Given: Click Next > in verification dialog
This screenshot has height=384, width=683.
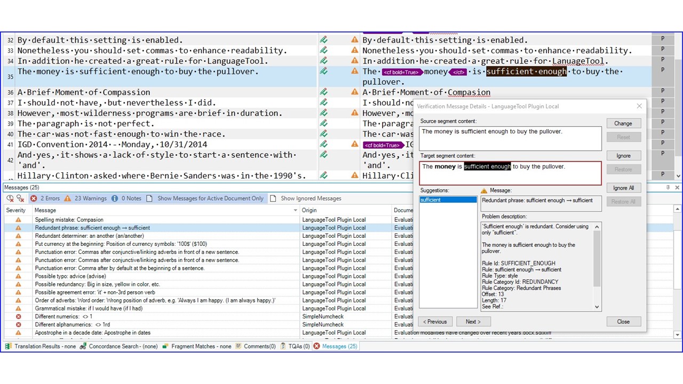Looking at the screenshot, I should click(473, 322).
